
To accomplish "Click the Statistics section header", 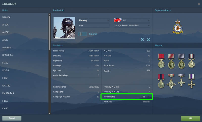I will pos(58,46).
